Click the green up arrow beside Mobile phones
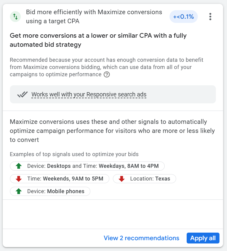This screenshot has height=251, width=227. pos(19,191)
